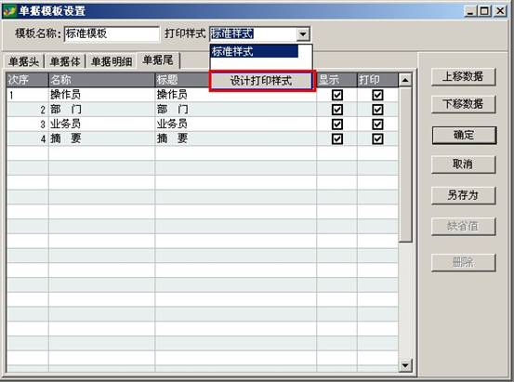Click the scrollbar up arrow
514x382 pixels.
(x=405, y=80)
